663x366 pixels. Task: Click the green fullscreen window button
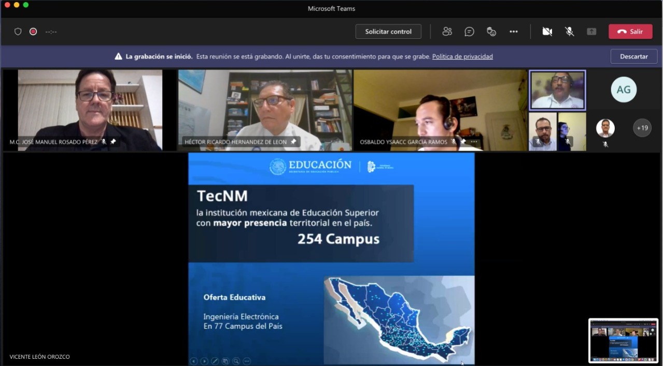point(26,5)
